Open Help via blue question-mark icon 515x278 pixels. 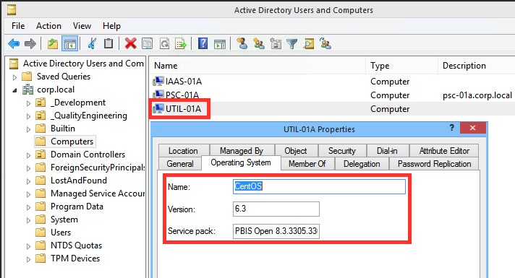203,43
